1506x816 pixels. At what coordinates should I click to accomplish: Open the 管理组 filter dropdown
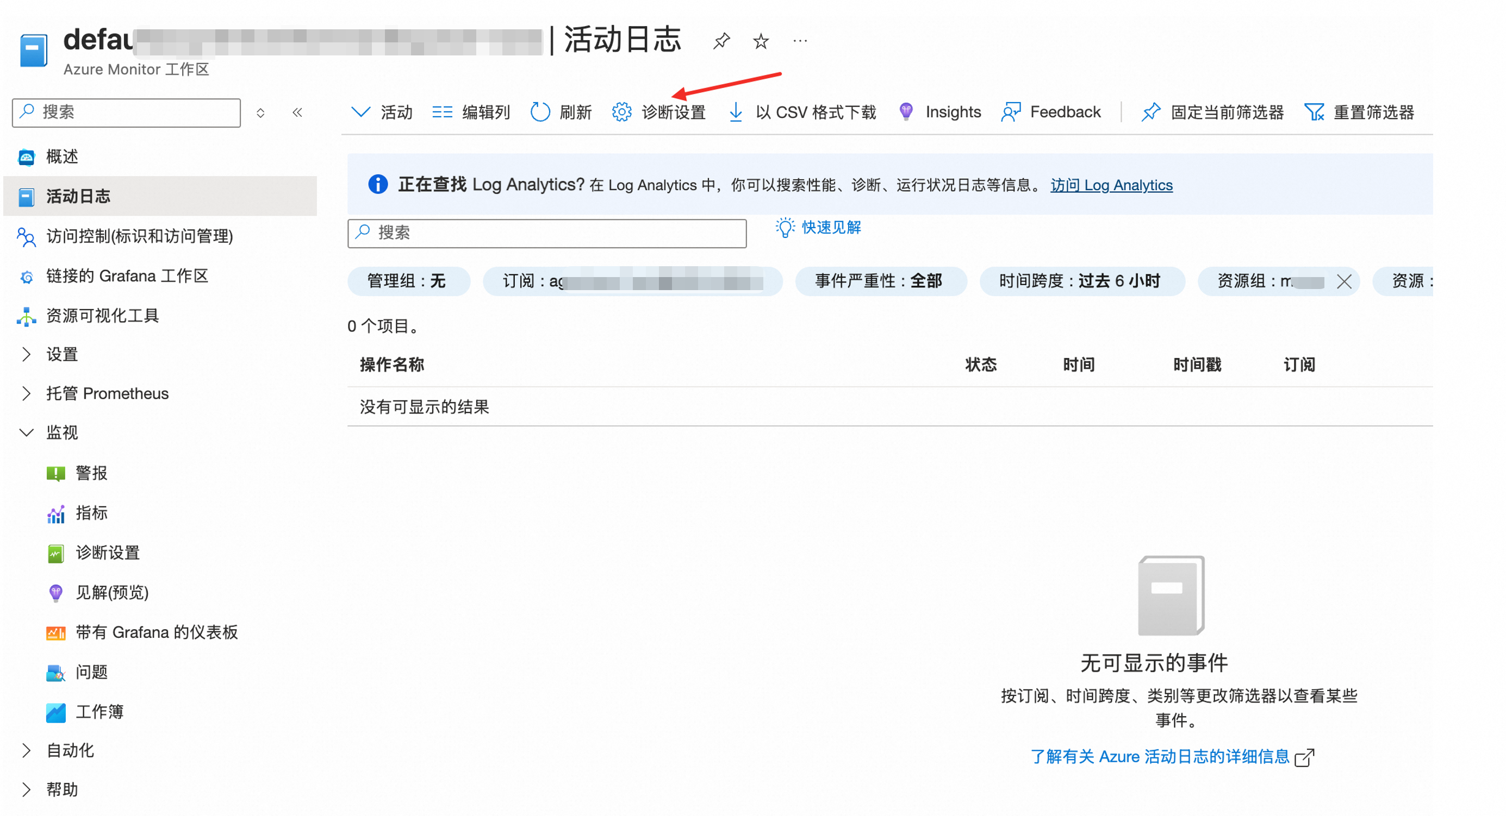408,281
